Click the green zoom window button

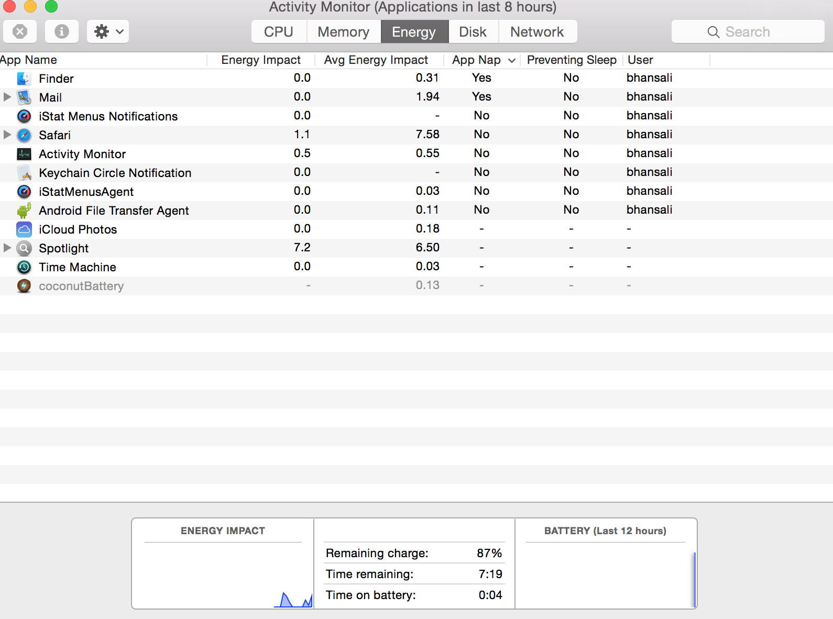tap(51, 6)
